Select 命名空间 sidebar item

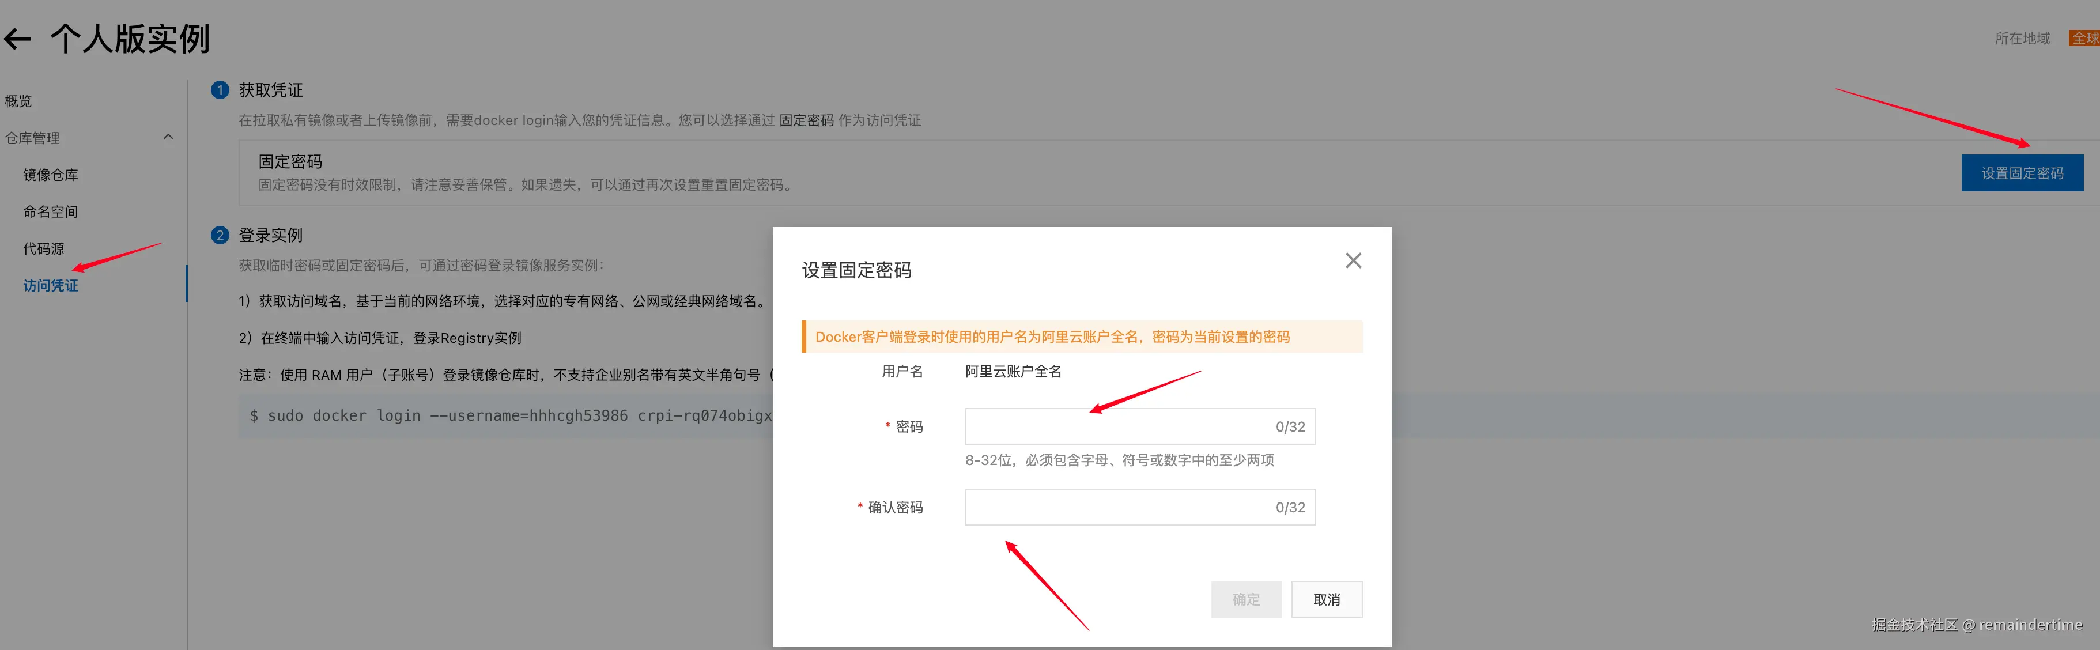(x=51, y=211)
